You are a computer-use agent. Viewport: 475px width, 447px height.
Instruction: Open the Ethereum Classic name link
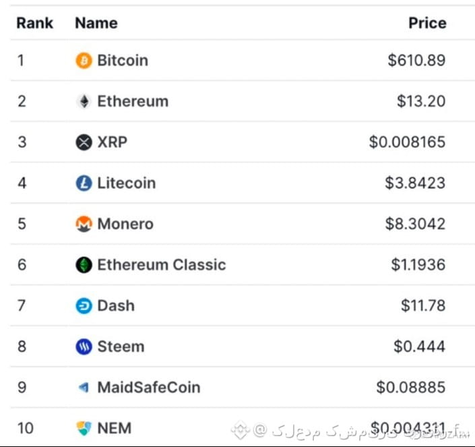click(x=162, y=265)
